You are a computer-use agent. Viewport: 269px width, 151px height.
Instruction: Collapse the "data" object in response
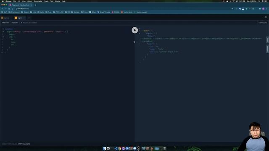pyautogui.click(x=139, y=31)
